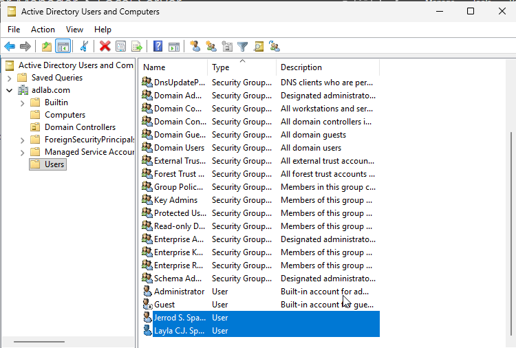Select the Domain Ad... security group
Screen dimensions: 516x348
(260, 96)
